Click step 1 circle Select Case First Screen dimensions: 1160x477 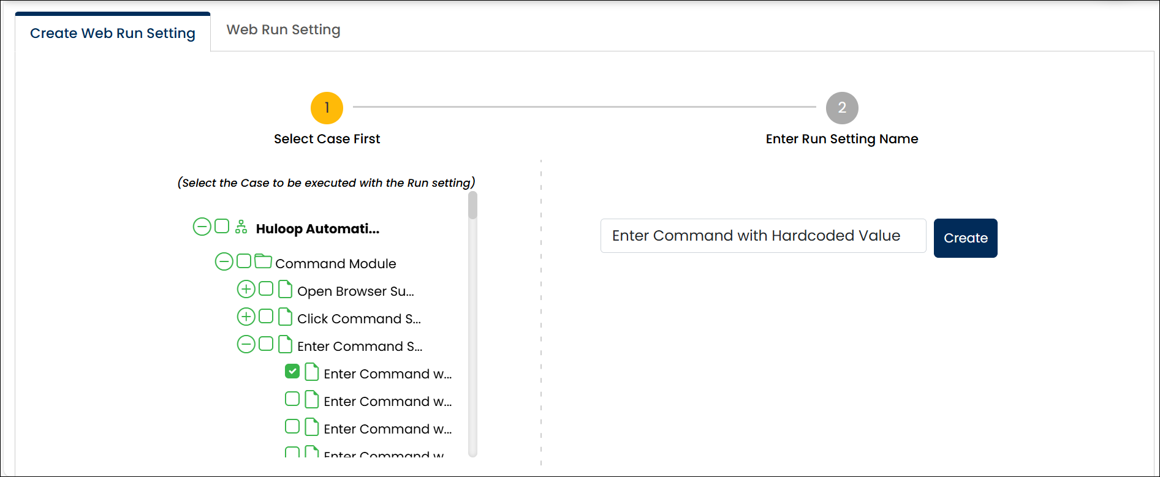pyautogui.click(x=327, y=108)
